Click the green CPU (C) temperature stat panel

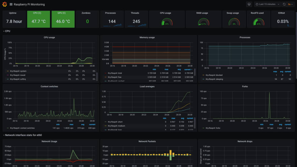38,19
